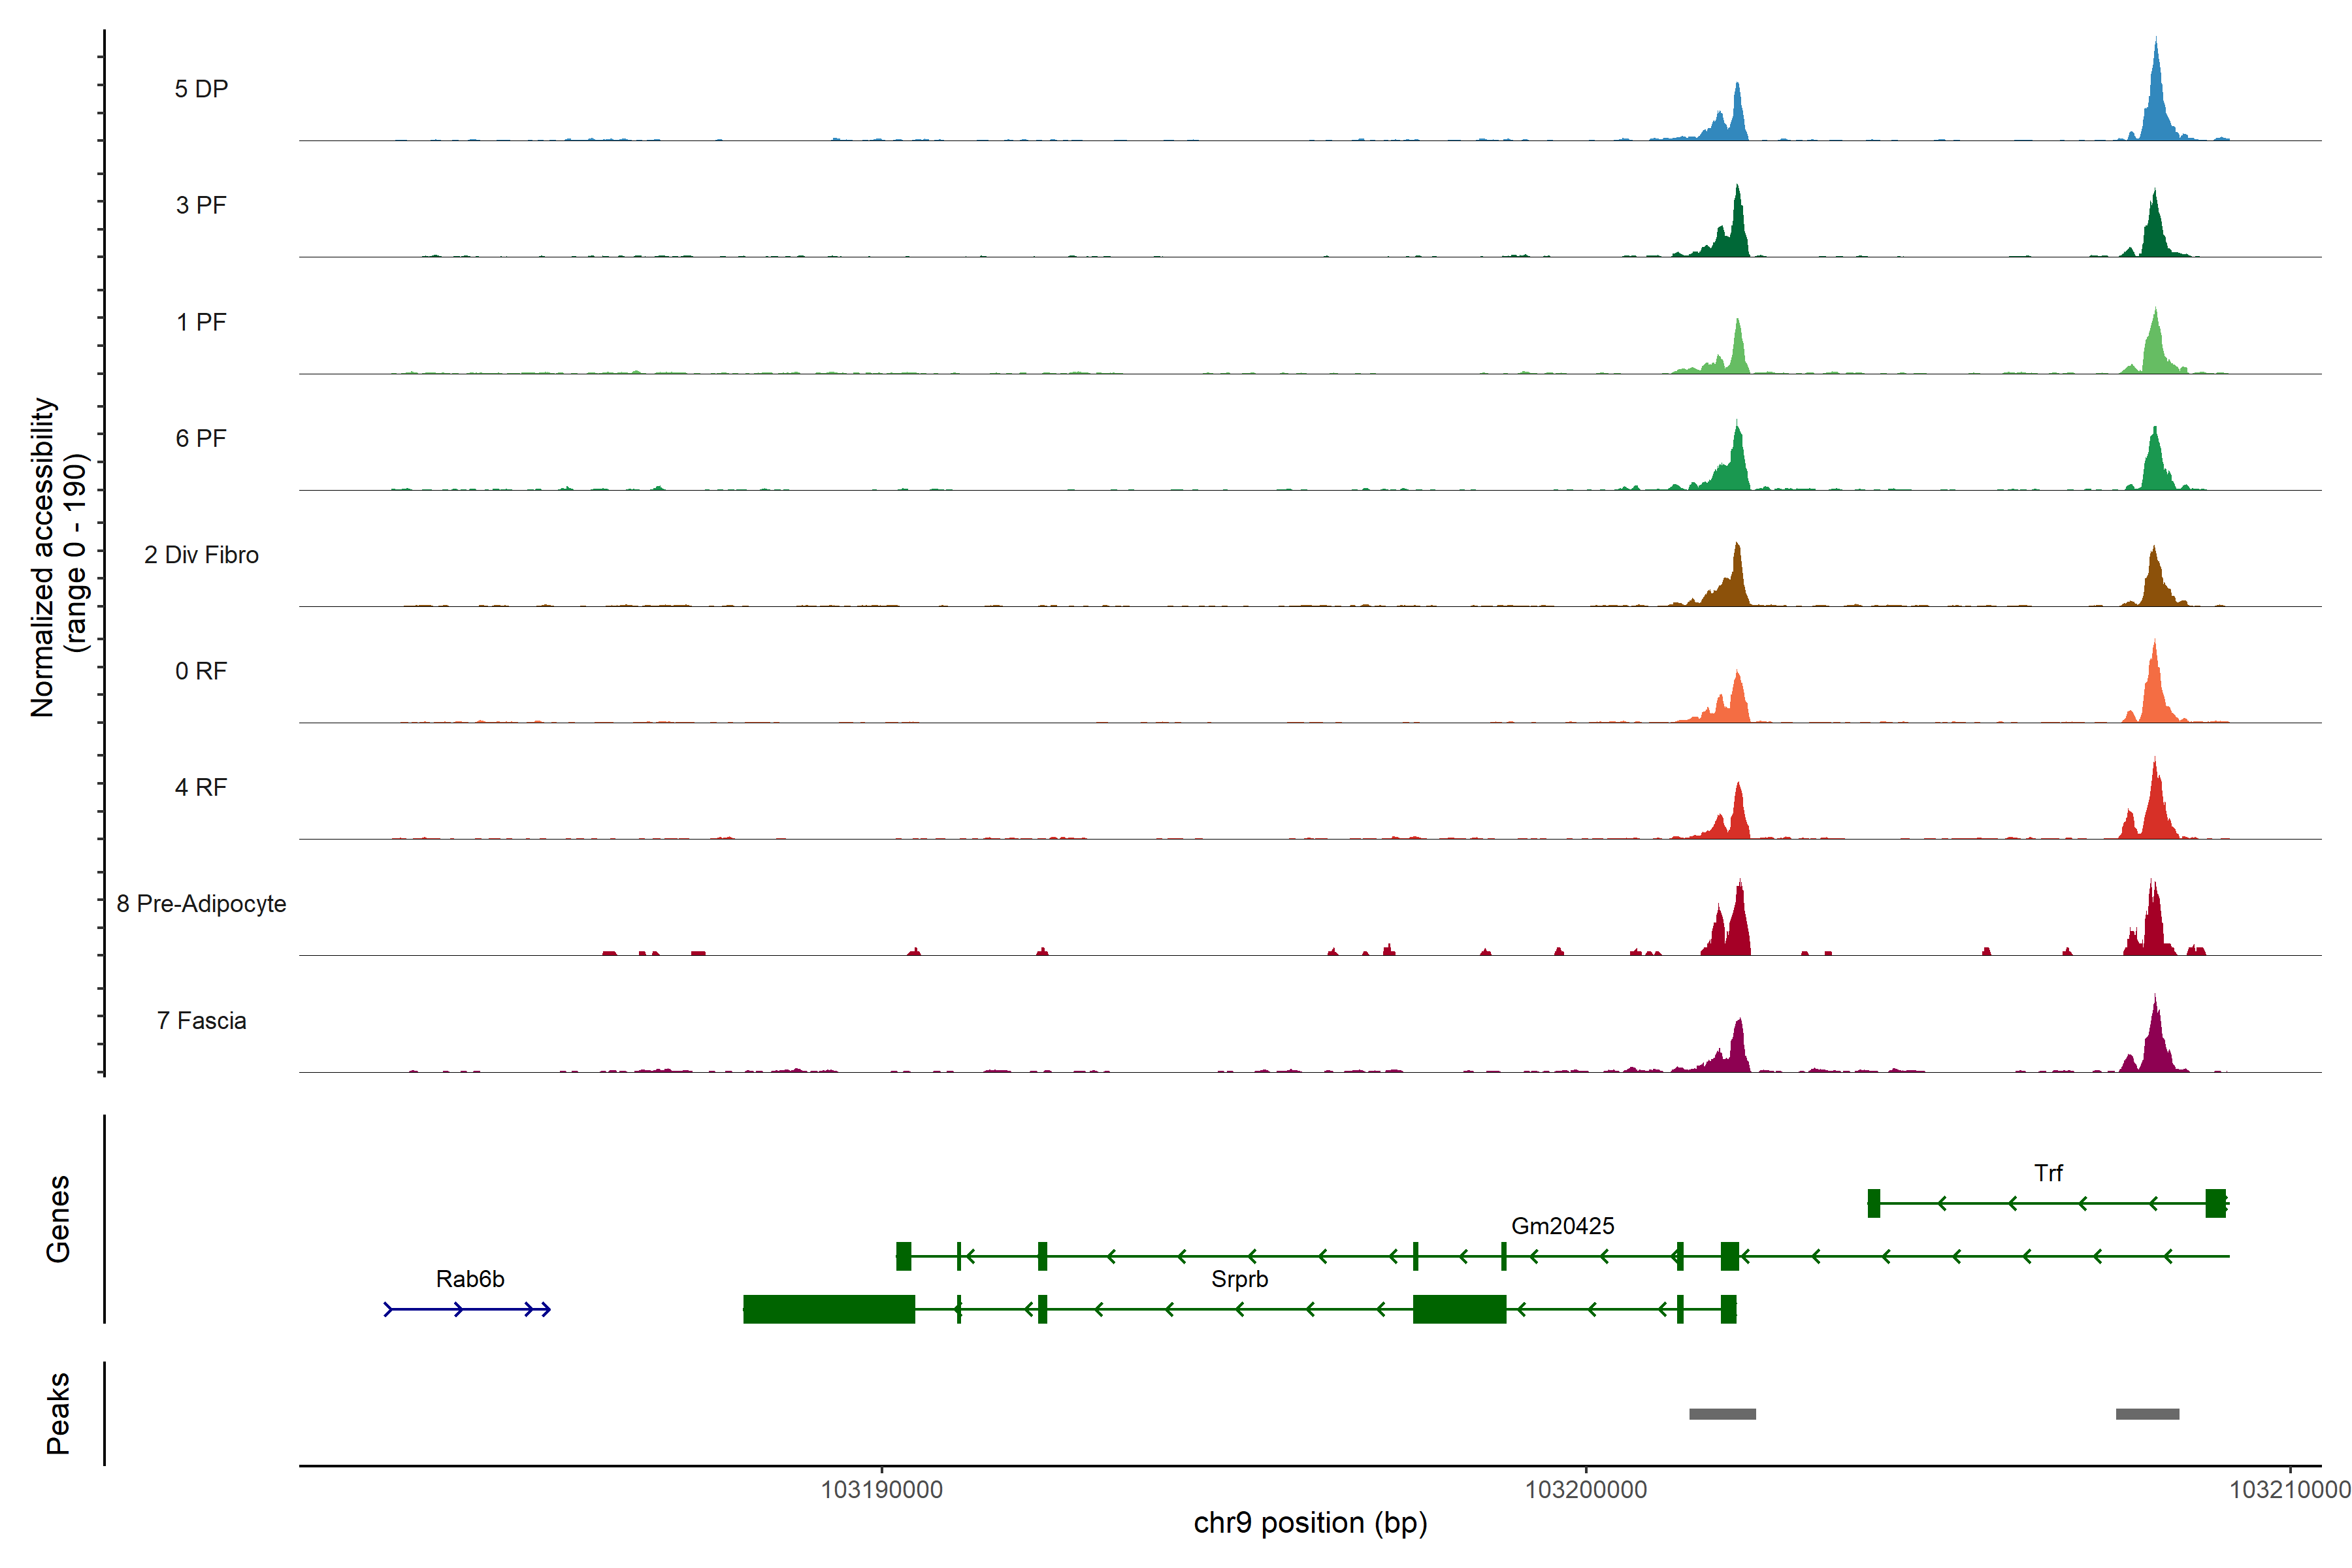
Task: Click the Gm20425 gene label
Action: tap(1562, 1226)
